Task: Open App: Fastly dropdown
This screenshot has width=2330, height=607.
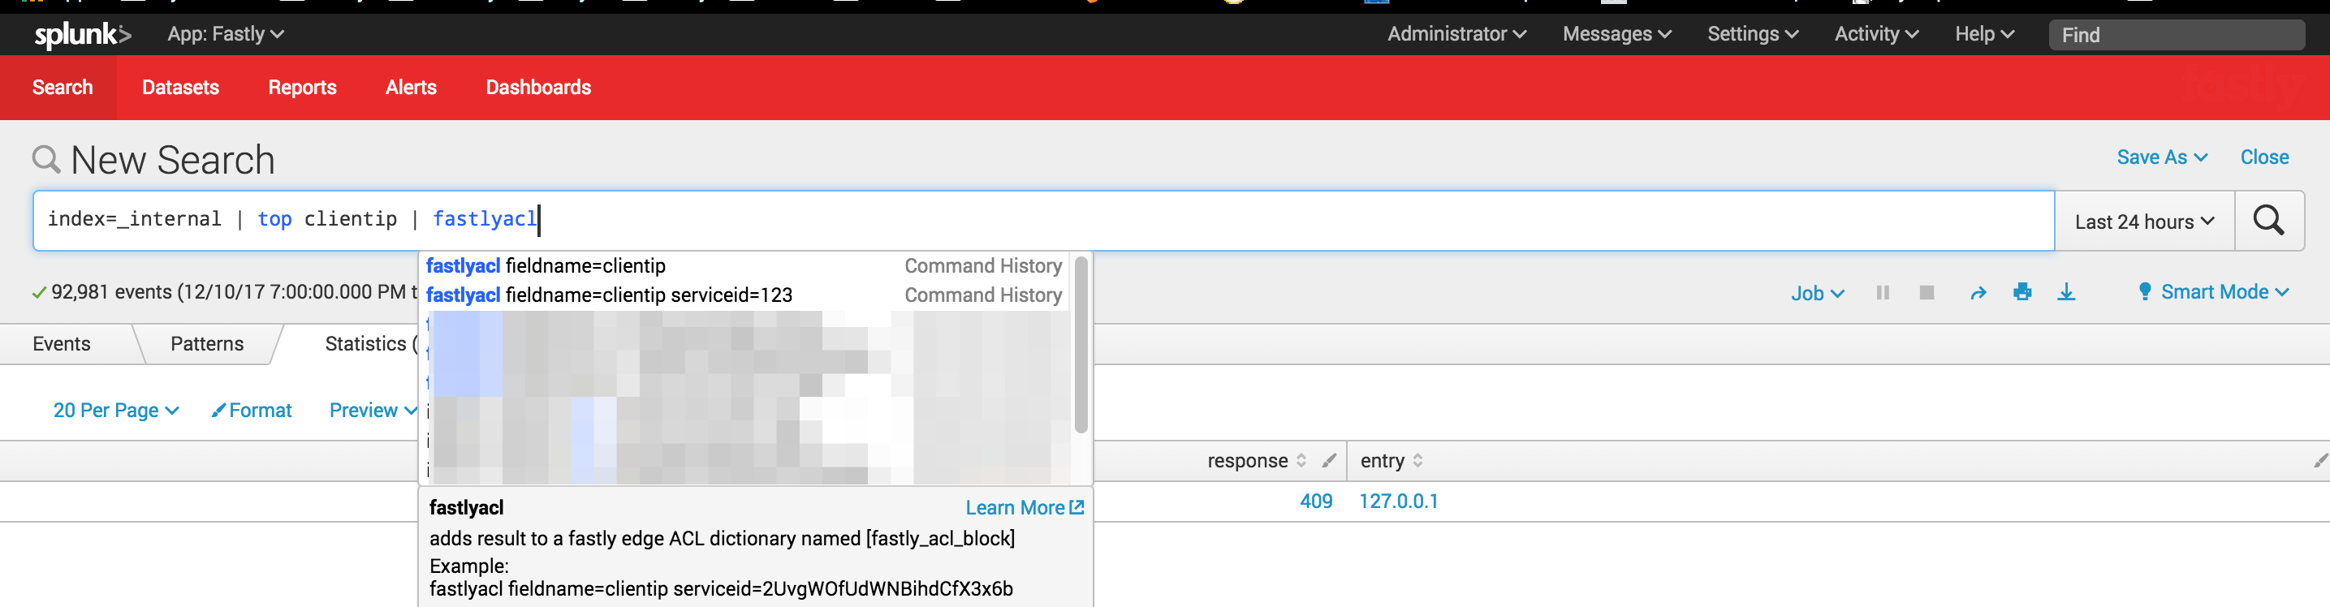Action: [x=225, y=34]
